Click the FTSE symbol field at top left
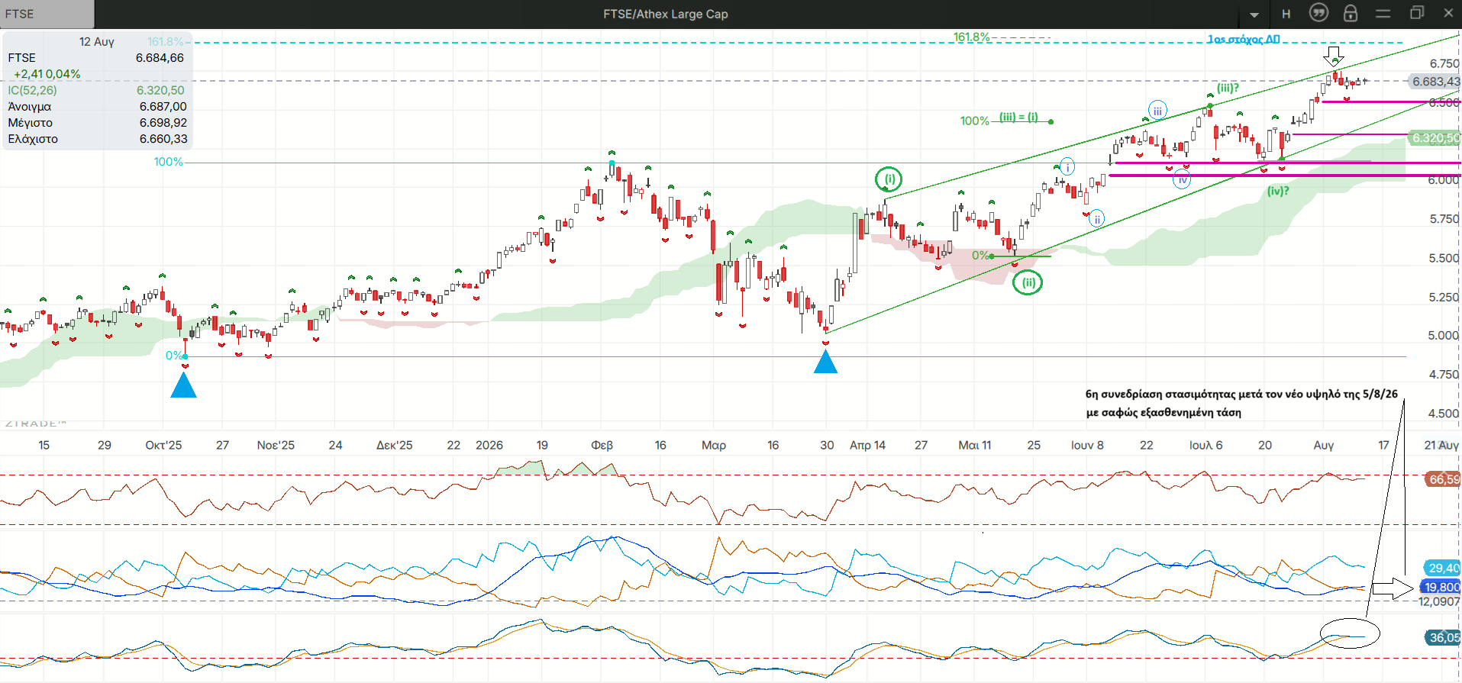Viewport: 1462px width, 683px height. point(47,14)
